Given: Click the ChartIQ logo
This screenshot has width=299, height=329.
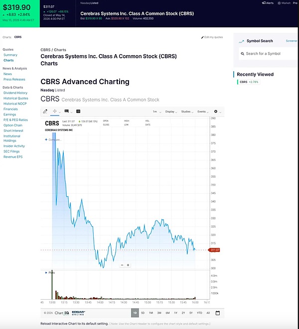Looking at the screenshot, I should [x=62, y=313].
